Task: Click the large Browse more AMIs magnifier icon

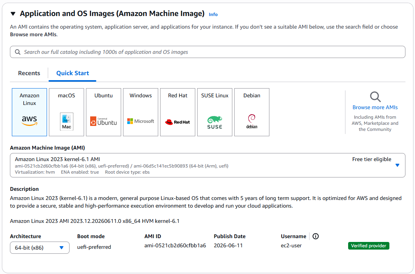Action: (x=375, y=97)
